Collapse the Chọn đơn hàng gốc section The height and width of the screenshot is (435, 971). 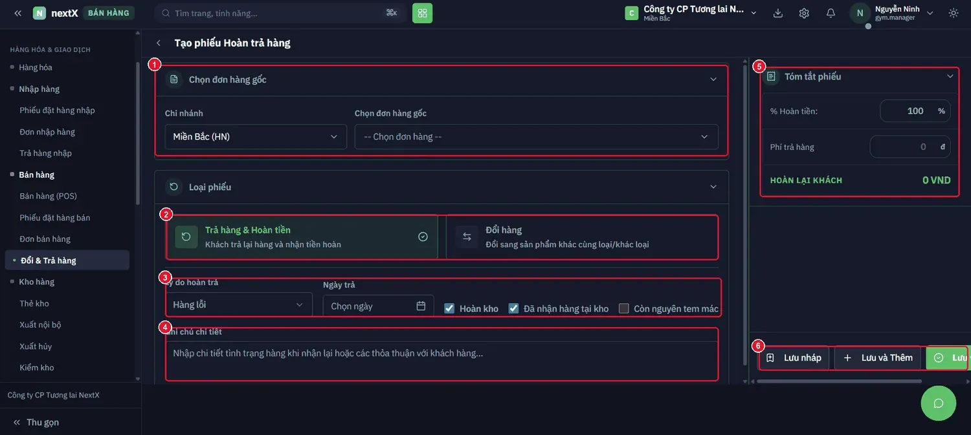tap(713, 80)
